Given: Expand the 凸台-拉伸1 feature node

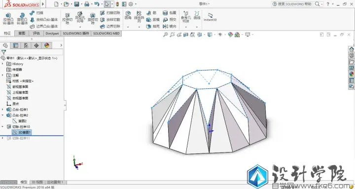Looking at the screenshot, I should click(x=3, y=110).
